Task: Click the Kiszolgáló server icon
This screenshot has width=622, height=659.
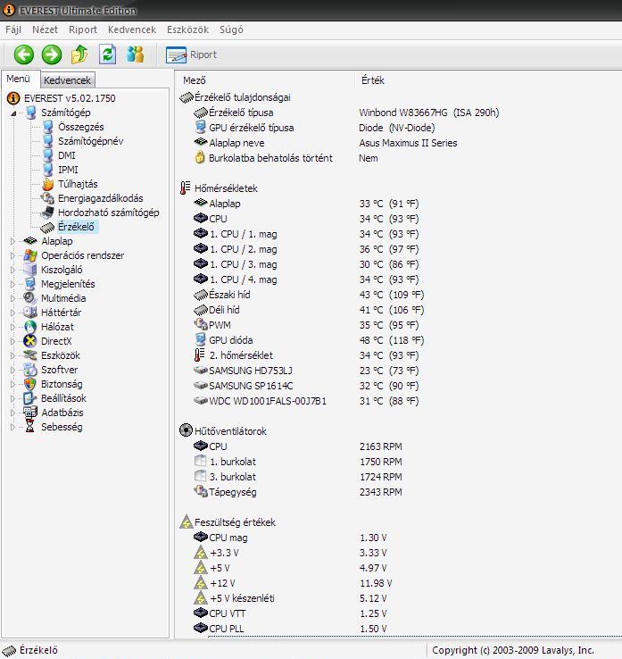Action: coord(30,270)
